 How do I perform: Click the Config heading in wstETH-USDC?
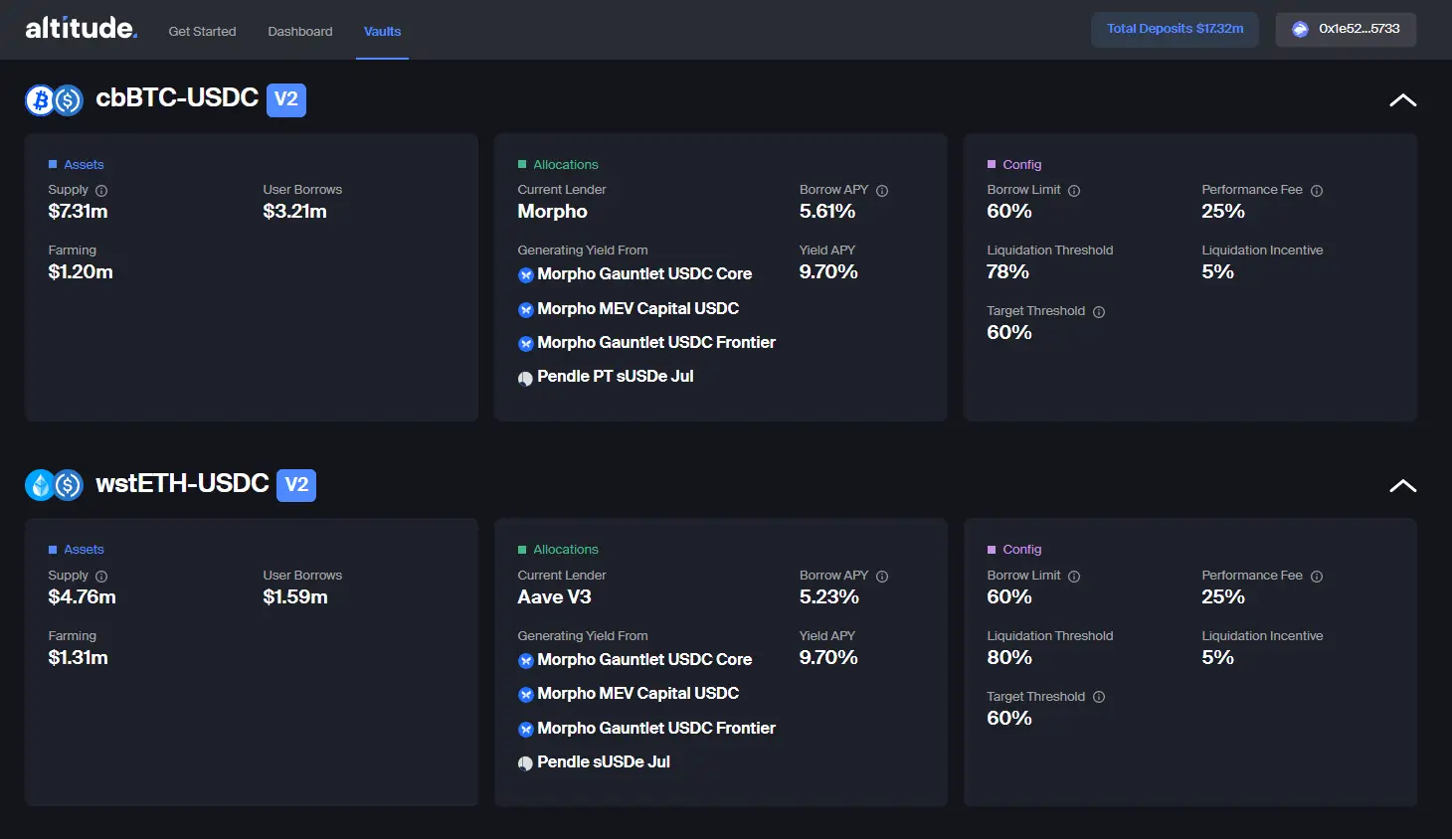click(x=1022, y=550)
